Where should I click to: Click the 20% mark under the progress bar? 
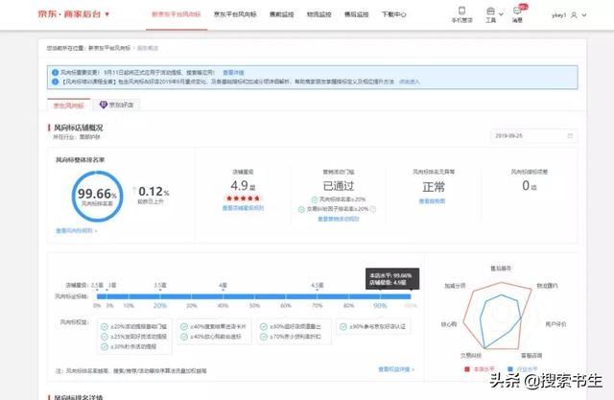coord(160,305)
